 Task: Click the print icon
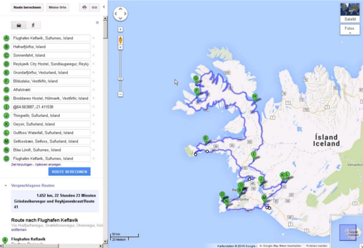pyautogui.click(x=84, y=7)
